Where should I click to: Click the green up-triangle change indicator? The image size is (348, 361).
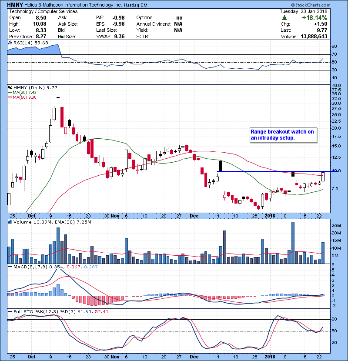(x=284, y=17)
